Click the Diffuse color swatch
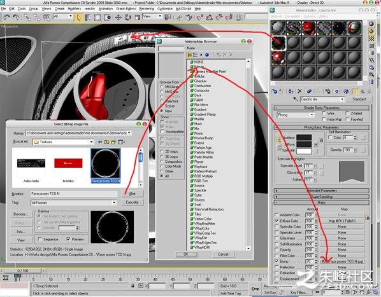This screenshot has width=381, height=297. pos(304,144)
